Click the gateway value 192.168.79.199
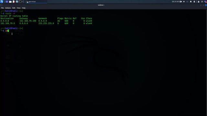This screenshot has height=116, width=207. (28, 21)
